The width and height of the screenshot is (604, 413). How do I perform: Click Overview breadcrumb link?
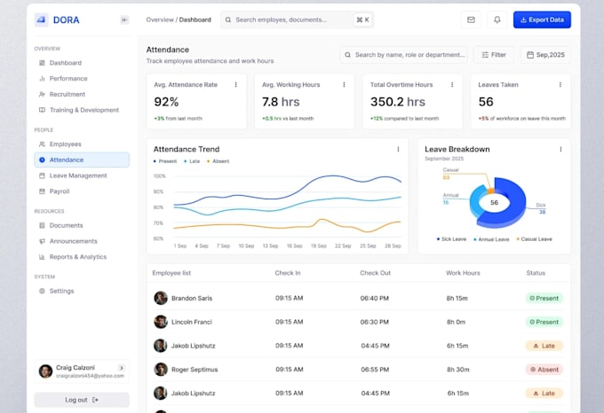160,19
